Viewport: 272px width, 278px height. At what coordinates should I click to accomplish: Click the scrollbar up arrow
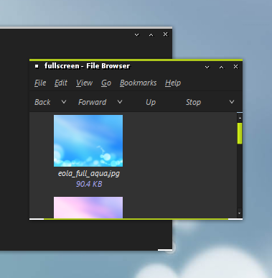tap(240, 118)
